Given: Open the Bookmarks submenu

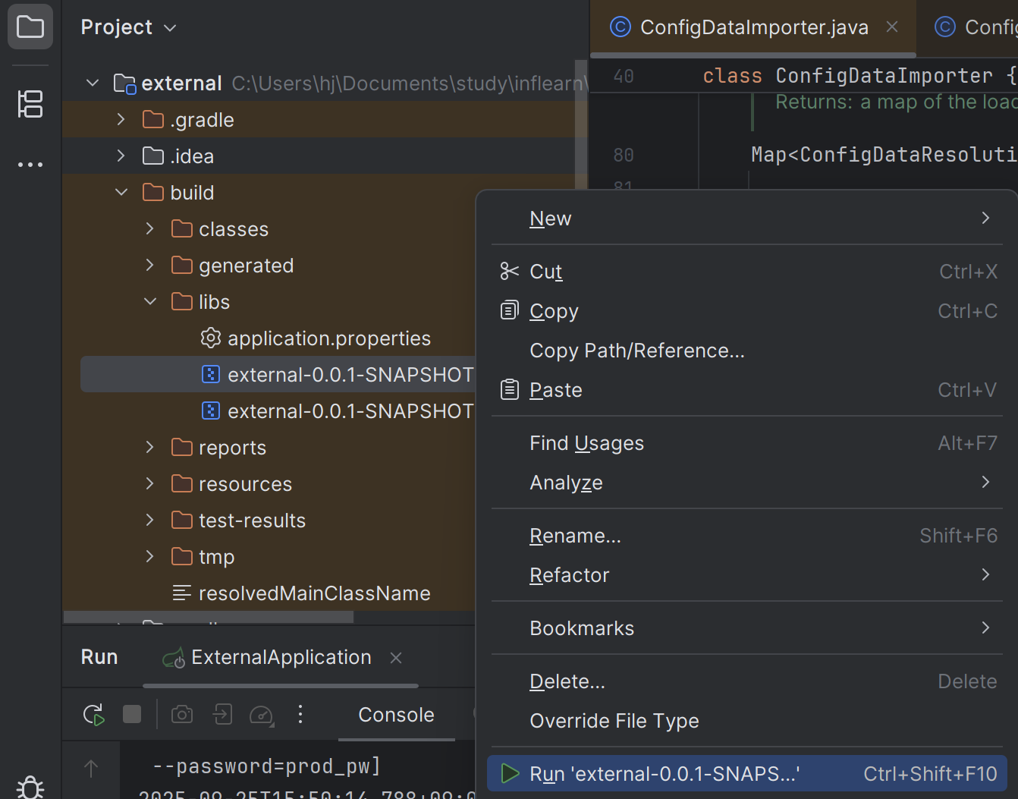Looking at the screenshot, I should point(746,628).
